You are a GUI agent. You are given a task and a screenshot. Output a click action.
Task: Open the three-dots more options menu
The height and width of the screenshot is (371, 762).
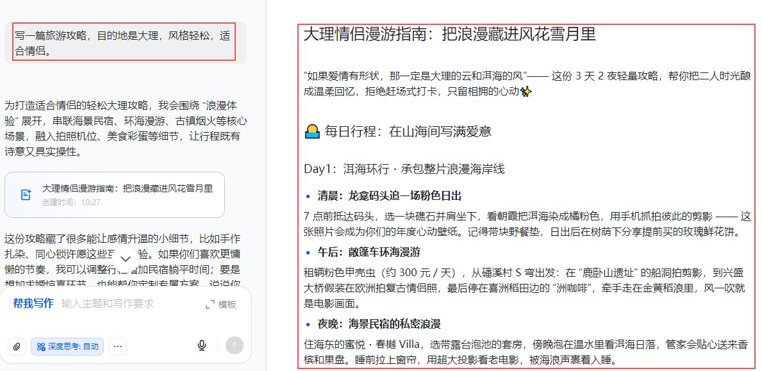pyautogui.click(x=117, y=346)
